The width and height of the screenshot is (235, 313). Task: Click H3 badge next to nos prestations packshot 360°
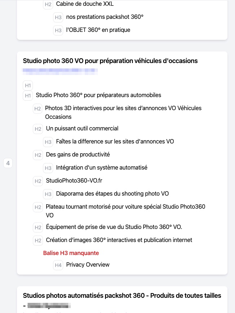58,17
